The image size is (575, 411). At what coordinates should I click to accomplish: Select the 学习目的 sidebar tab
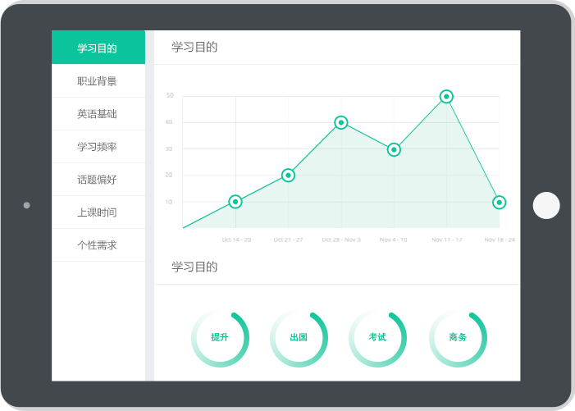point(98,48)
